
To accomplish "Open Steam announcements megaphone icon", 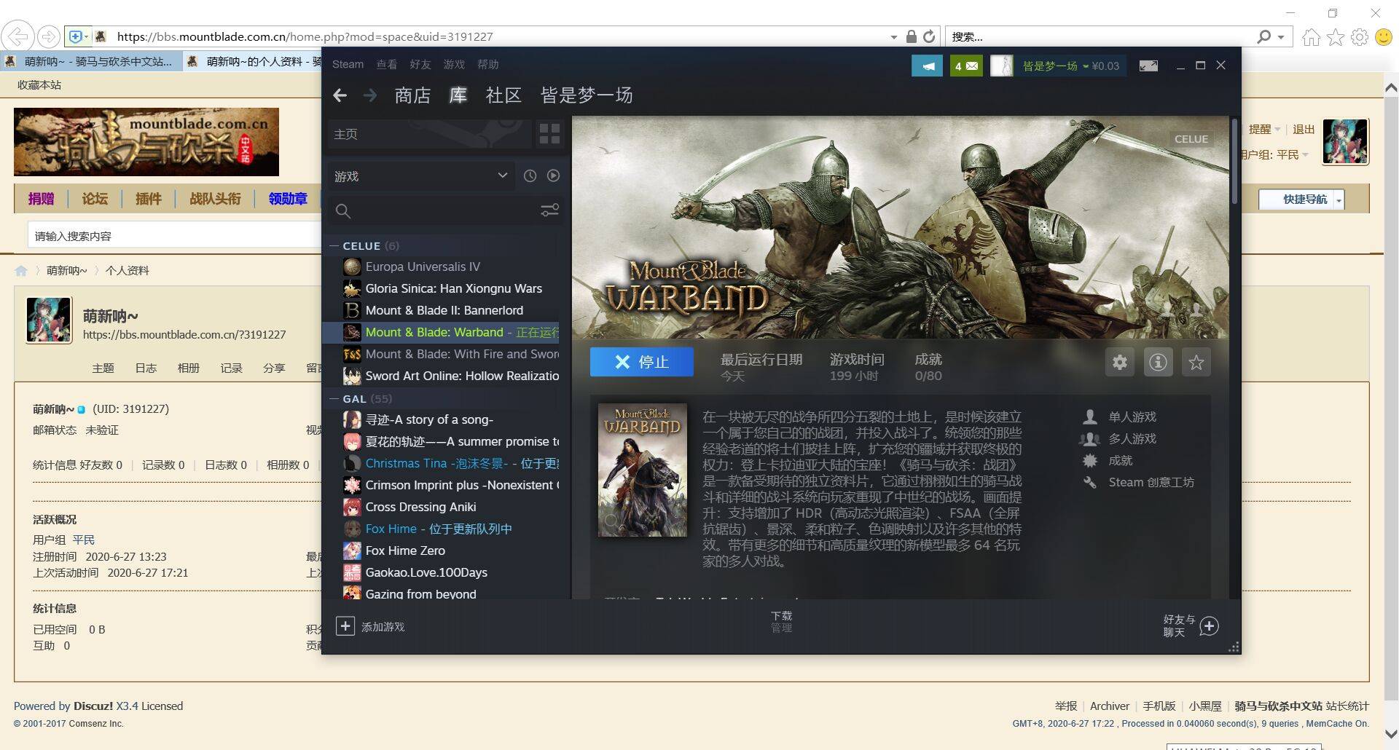I will pos(927,66).
